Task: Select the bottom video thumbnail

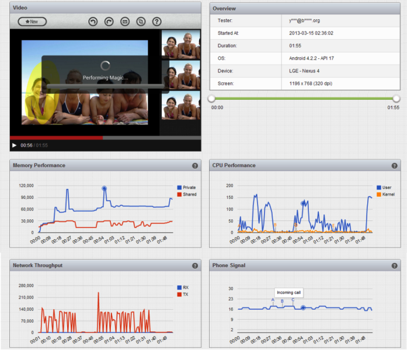Action: pyautogui.click(x=181, y=105)
